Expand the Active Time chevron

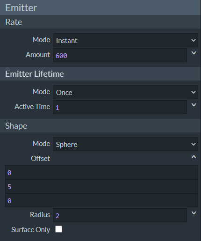[194, 105]
